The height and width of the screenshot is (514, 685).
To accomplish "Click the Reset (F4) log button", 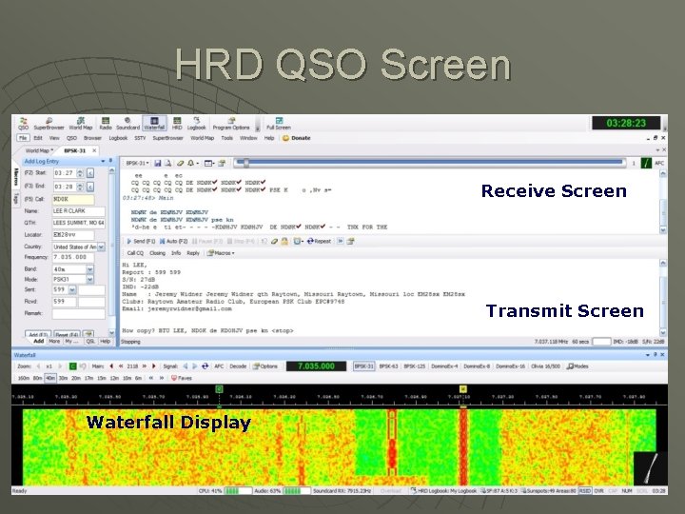I will [67, 334].
